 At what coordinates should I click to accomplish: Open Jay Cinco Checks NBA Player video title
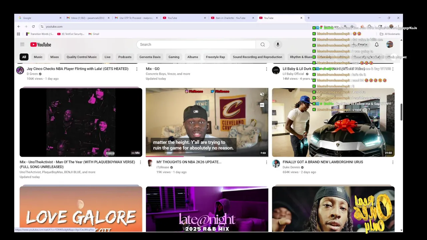click(77, 69)
